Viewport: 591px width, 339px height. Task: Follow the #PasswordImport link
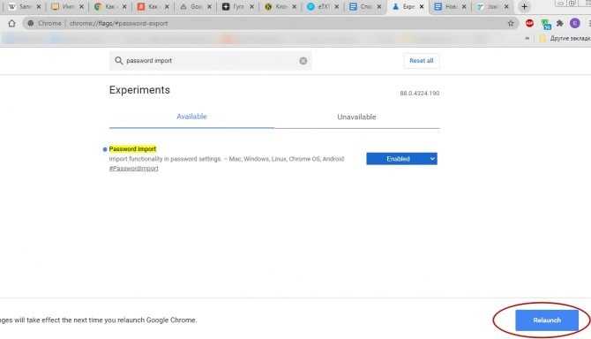134,169
